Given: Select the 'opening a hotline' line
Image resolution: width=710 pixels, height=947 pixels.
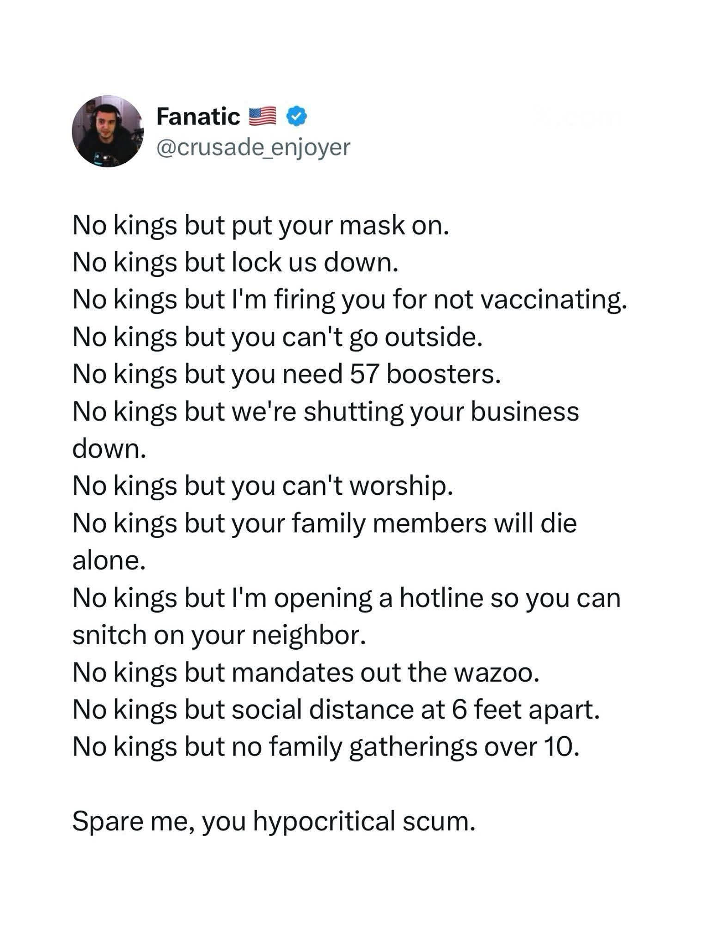Looking at the screenshot, I should point(346,598).
